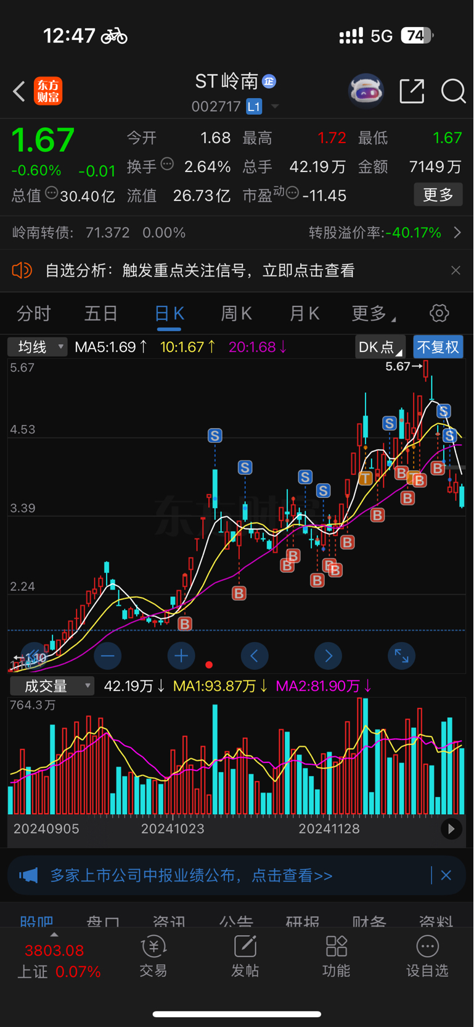Screen dimensions: 474x1027
Task: Expand the 更多 chart period menu
Action: [373, 313]
